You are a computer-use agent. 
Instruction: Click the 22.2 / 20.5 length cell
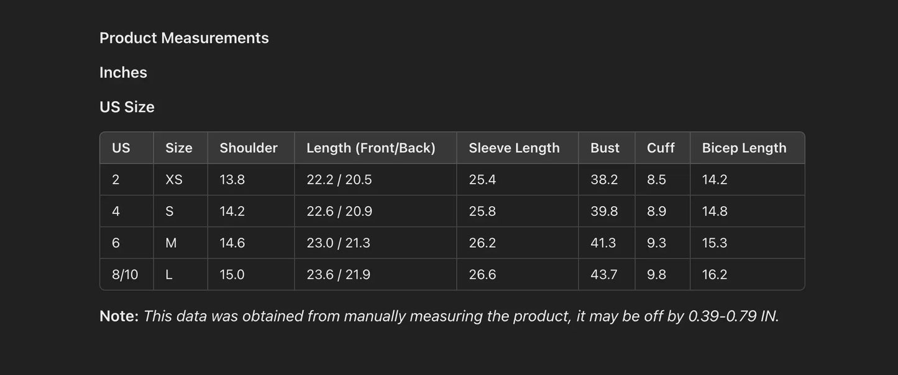[x=339, y=179]
